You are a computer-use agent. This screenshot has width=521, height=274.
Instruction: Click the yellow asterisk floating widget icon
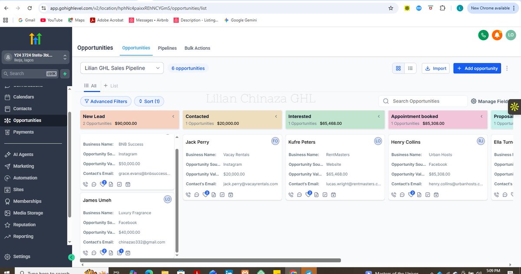514,106
